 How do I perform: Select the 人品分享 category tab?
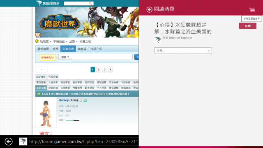click(x=53, y=82)
